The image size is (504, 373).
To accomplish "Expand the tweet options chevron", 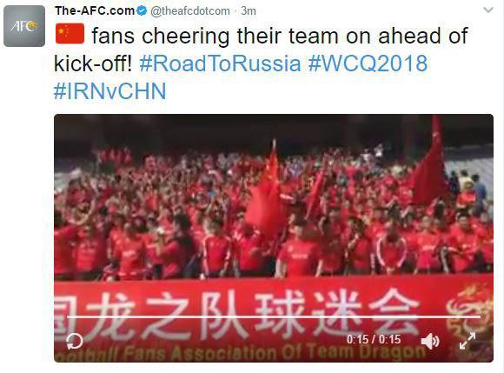I will pyautogui.click(x=488, y=10).
